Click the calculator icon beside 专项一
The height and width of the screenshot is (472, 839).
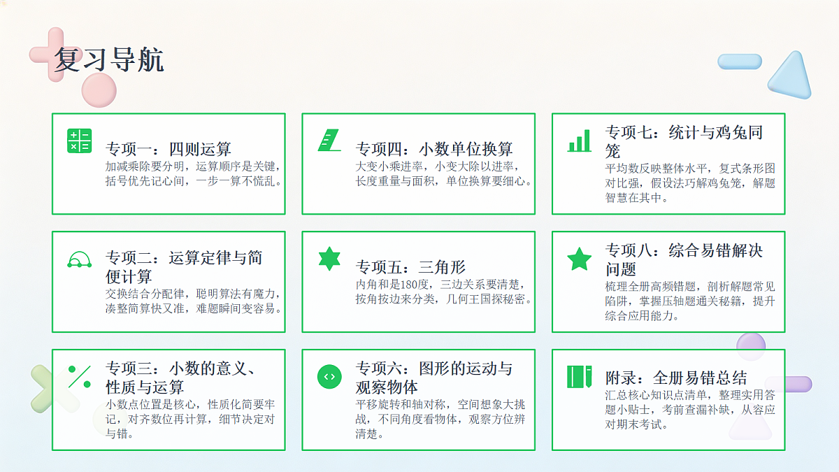(x=79, y=141)
